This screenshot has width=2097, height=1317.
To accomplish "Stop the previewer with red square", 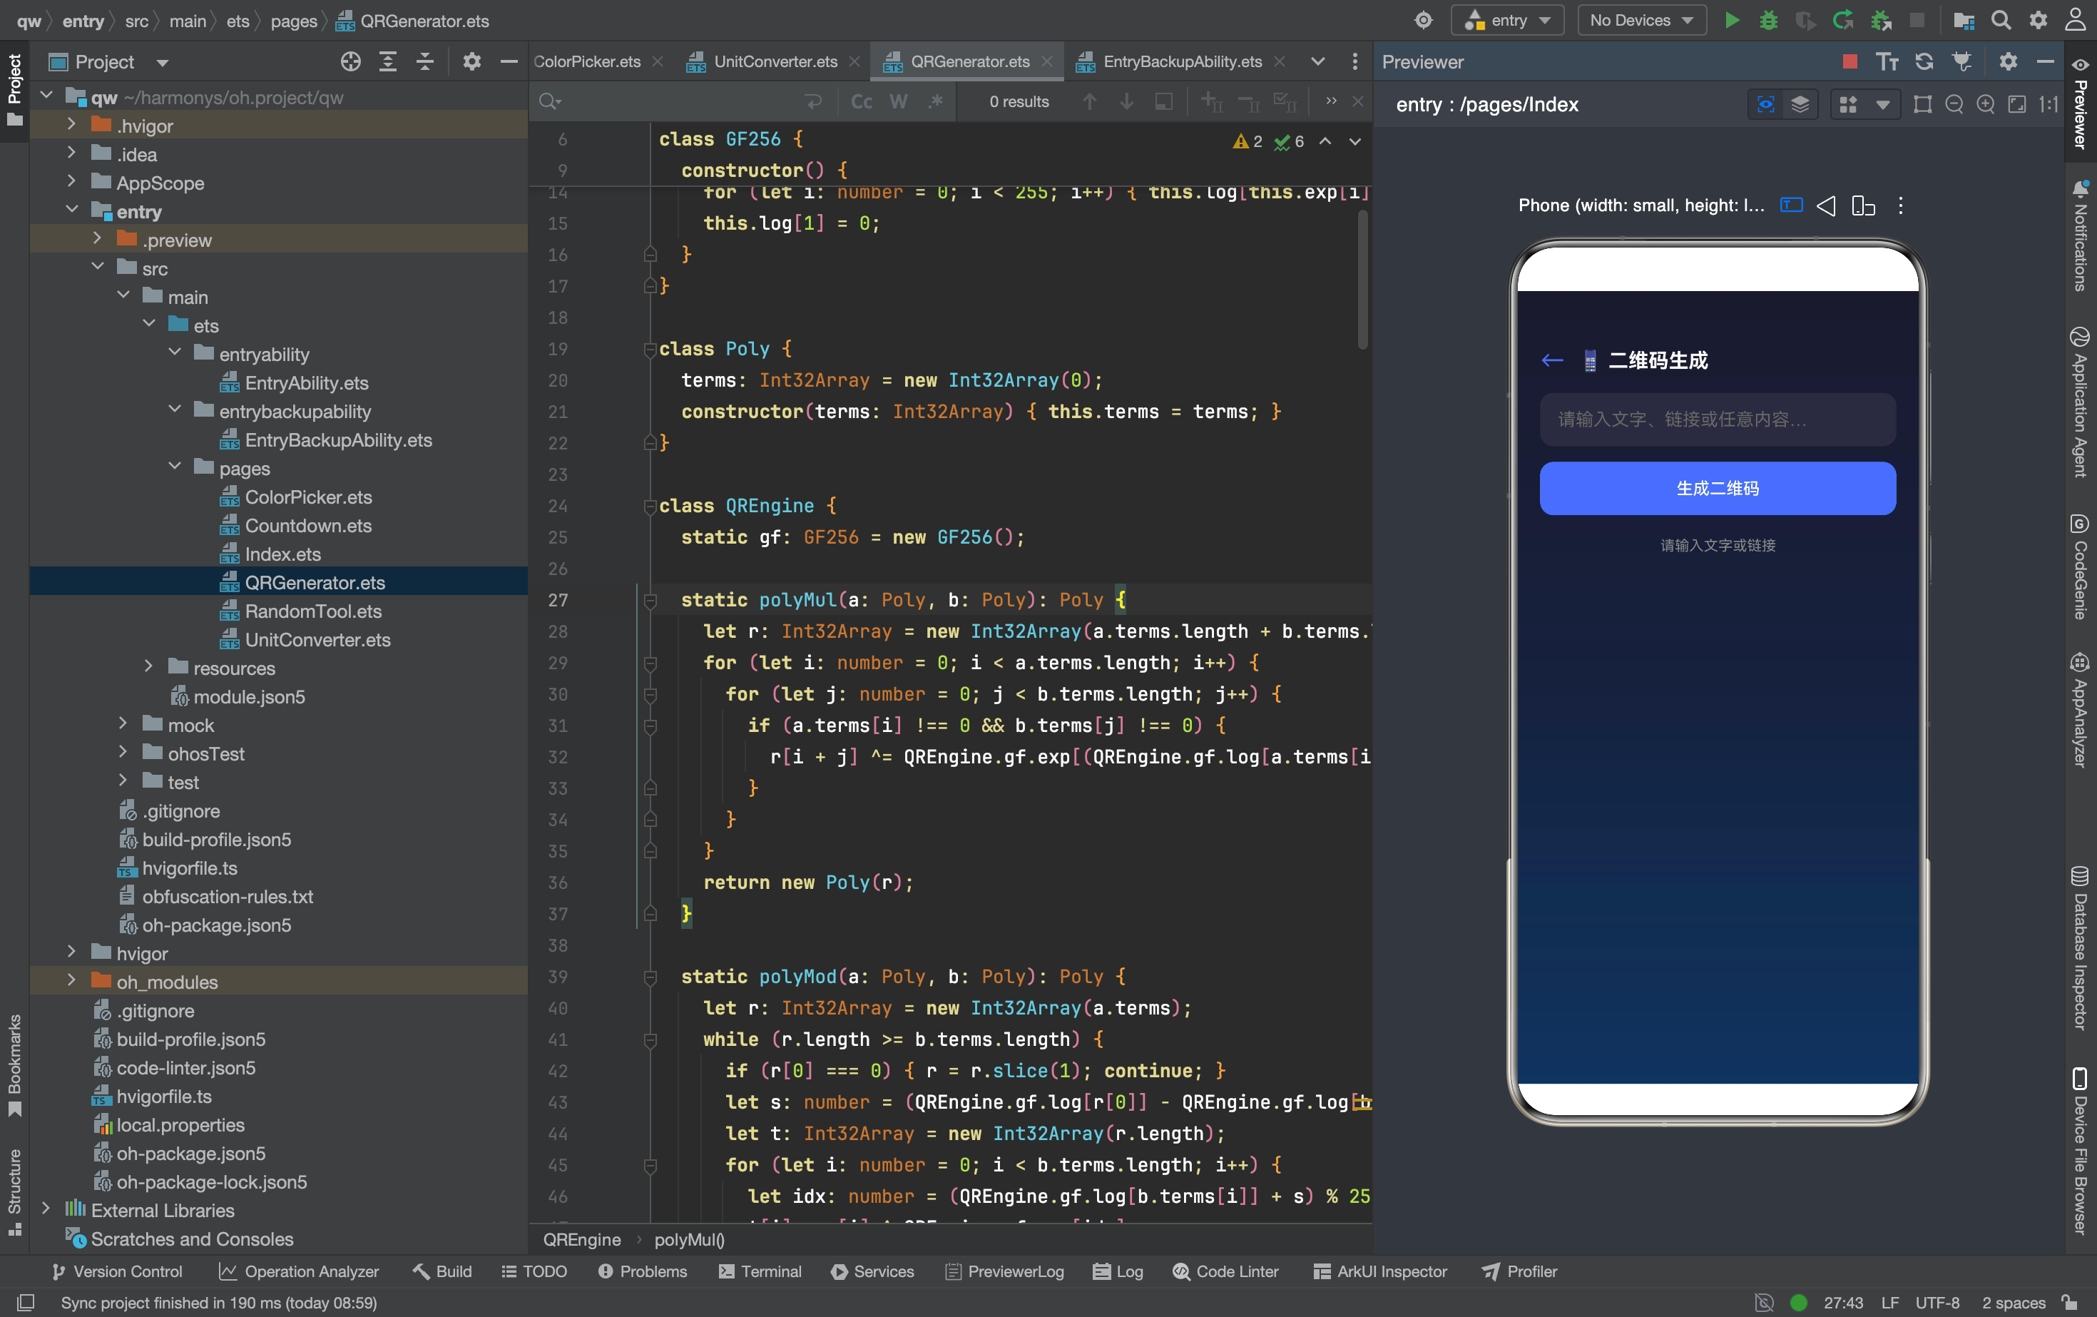I will (1849, 61).
